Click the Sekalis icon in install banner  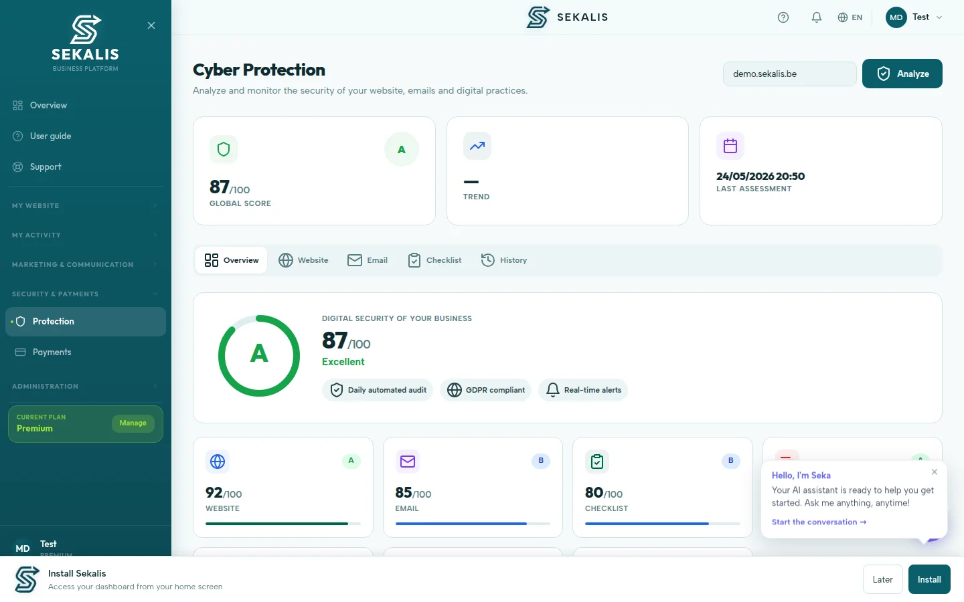(x=27, y=579)
